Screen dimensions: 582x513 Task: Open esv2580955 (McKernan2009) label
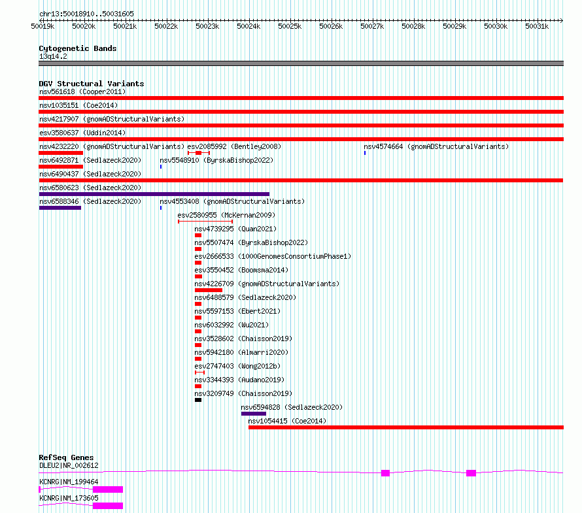point(226,215)
